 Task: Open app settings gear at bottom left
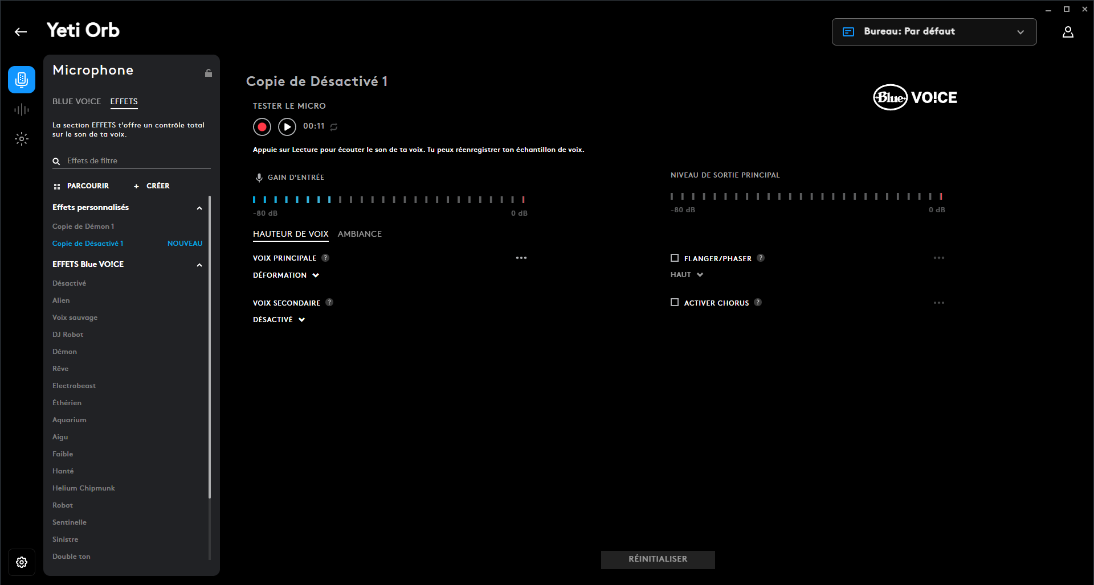(x=22, y=562)
